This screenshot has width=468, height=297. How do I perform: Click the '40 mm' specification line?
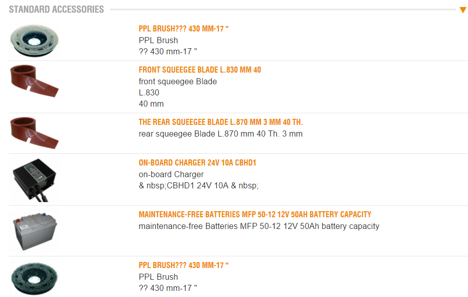(151, 104)
